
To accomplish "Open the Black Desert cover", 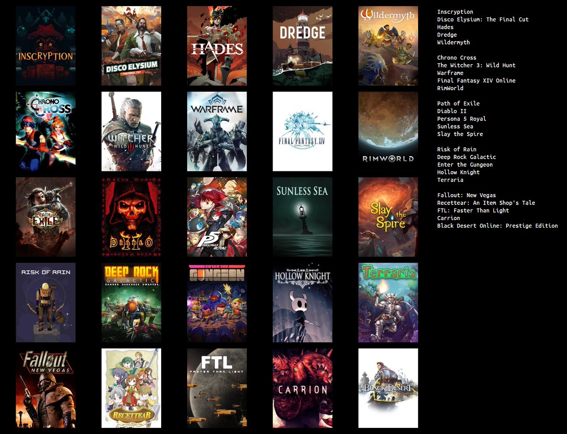I will (388, 388).
